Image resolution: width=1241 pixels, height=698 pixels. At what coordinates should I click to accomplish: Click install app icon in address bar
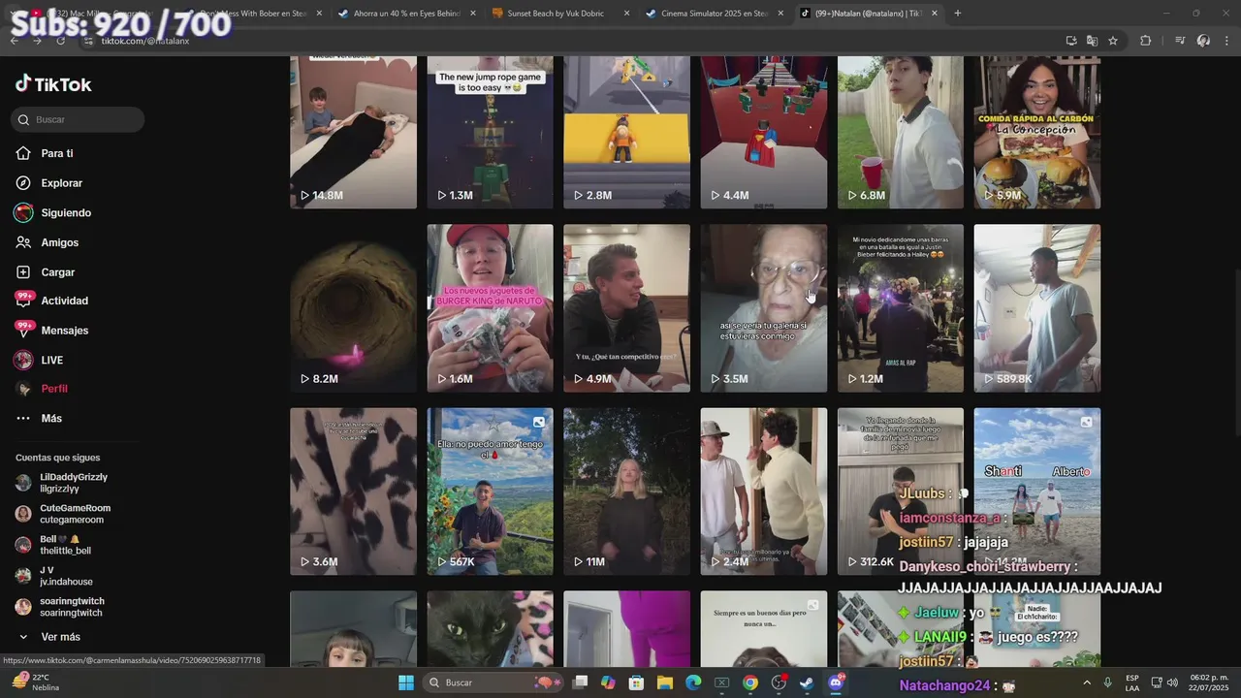pos(1070,41)
